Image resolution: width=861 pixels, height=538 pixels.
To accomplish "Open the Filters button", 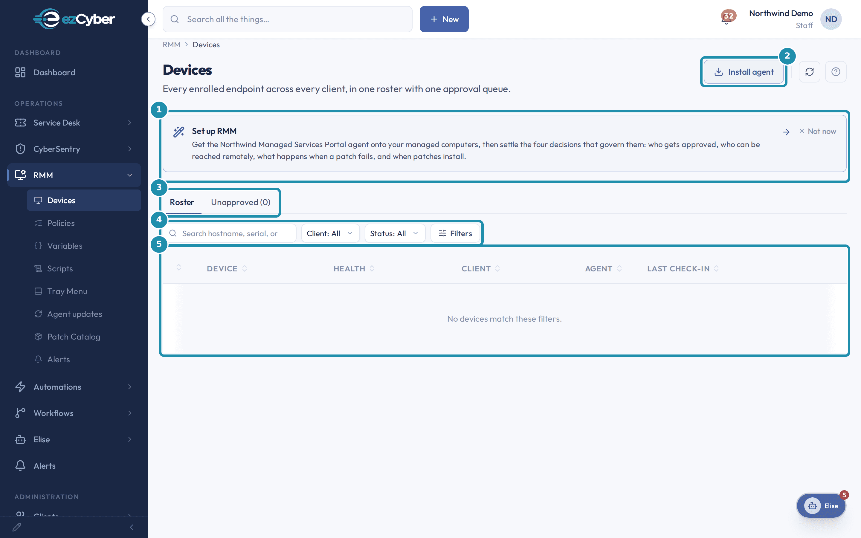I will (455, 233).
